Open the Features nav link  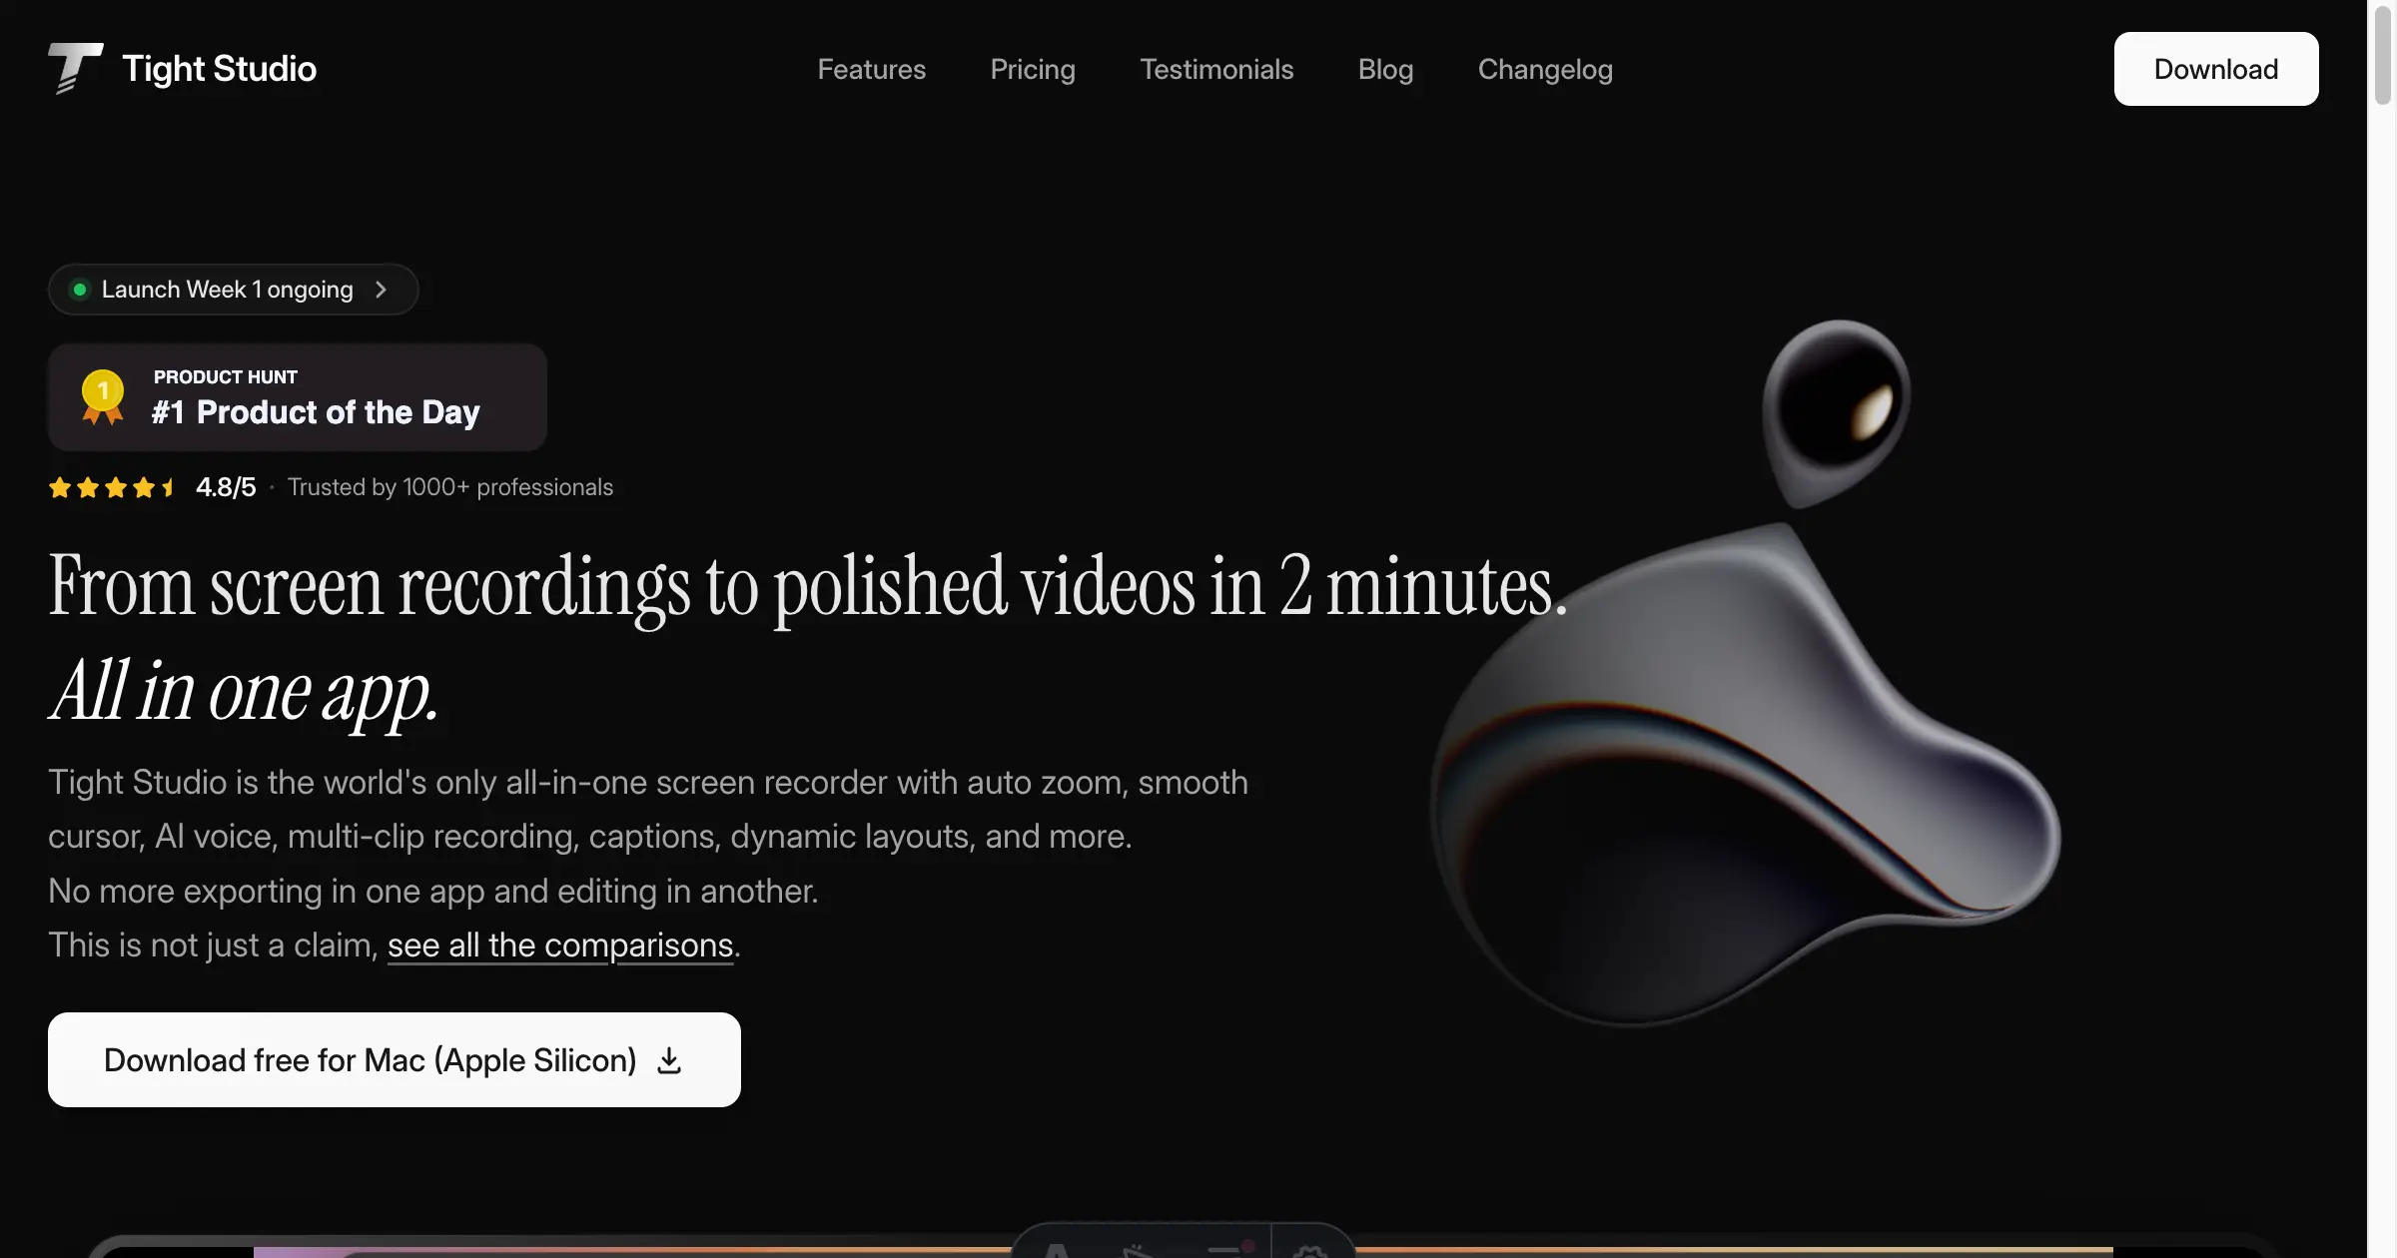coord(871,69)
